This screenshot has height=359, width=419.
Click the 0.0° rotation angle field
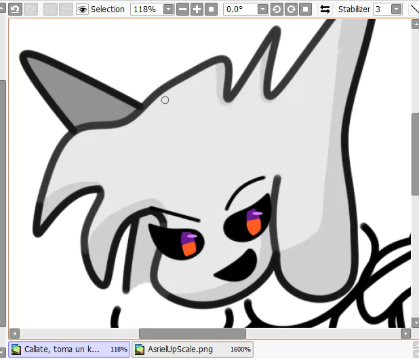click(240, 10)
